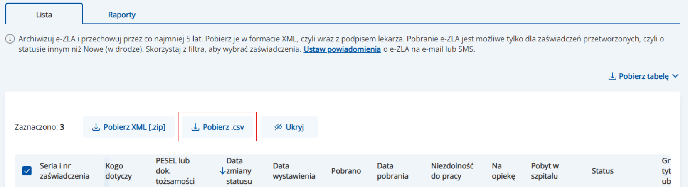
Task: Expand the Pobierz tabelę dropdown chevron
Action: [675, 76]
